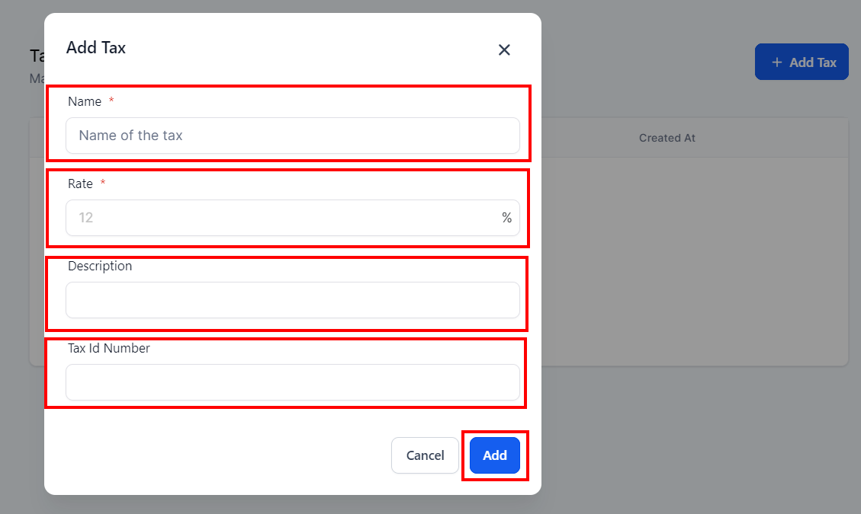
Task: Click the Description field label
Action: coord(100,266)
